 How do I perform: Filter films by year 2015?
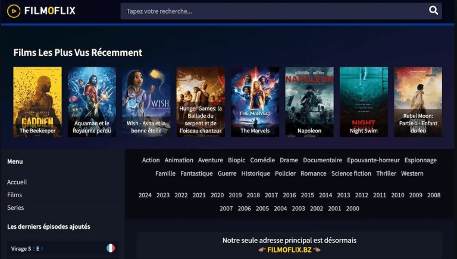point(308,195)
